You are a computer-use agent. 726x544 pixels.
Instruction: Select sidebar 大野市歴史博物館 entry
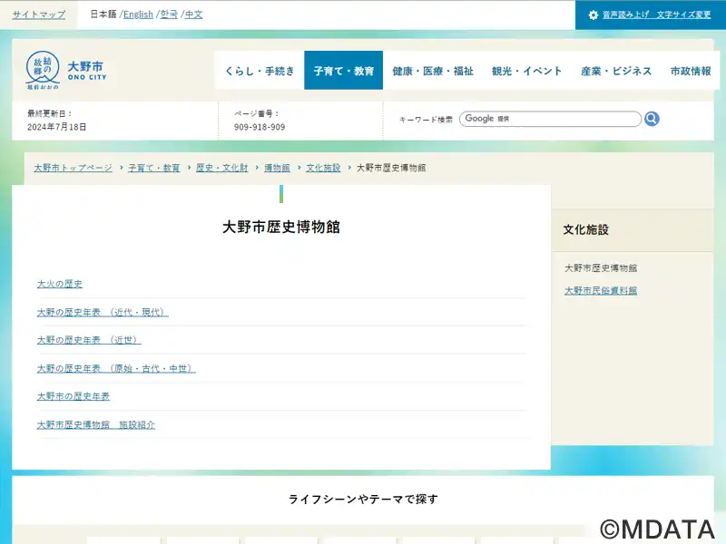(601, 267)
